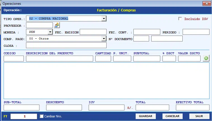Toggle the Cambiar Nro. checkbox
Viewport: 212px width, 121px height.
(x=42, y=116)
